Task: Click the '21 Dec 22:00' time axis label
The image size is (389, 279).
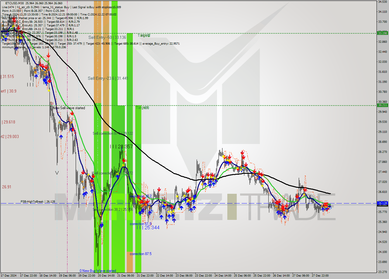Action: [x=145, y=276]
